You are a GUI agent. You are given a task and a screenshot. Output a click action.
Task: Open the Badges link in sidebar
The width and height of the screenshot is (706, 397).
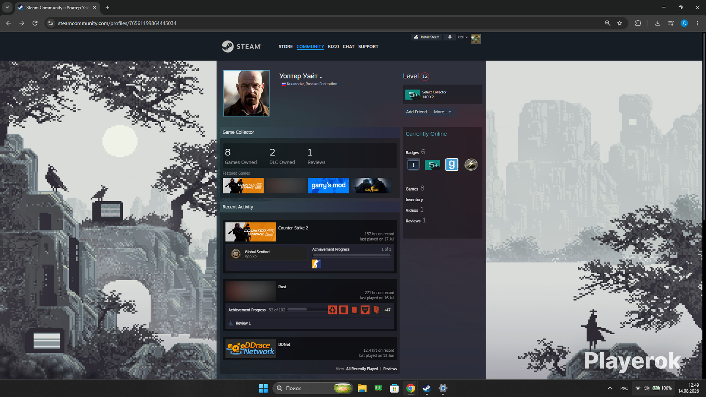pos(412,152)
